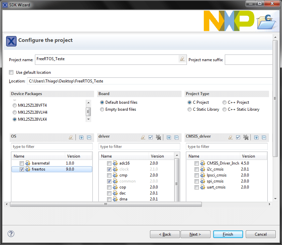282x245 pixels.
Task: Select MKL25Z128VLK4 device package
Action: pos(15,119)
